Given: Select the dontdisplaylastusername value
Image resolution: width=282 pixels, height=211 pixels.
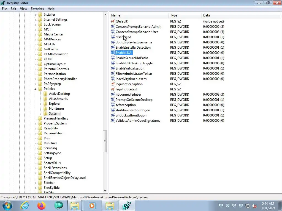Looking at the screenshot, I should (134, 42).
